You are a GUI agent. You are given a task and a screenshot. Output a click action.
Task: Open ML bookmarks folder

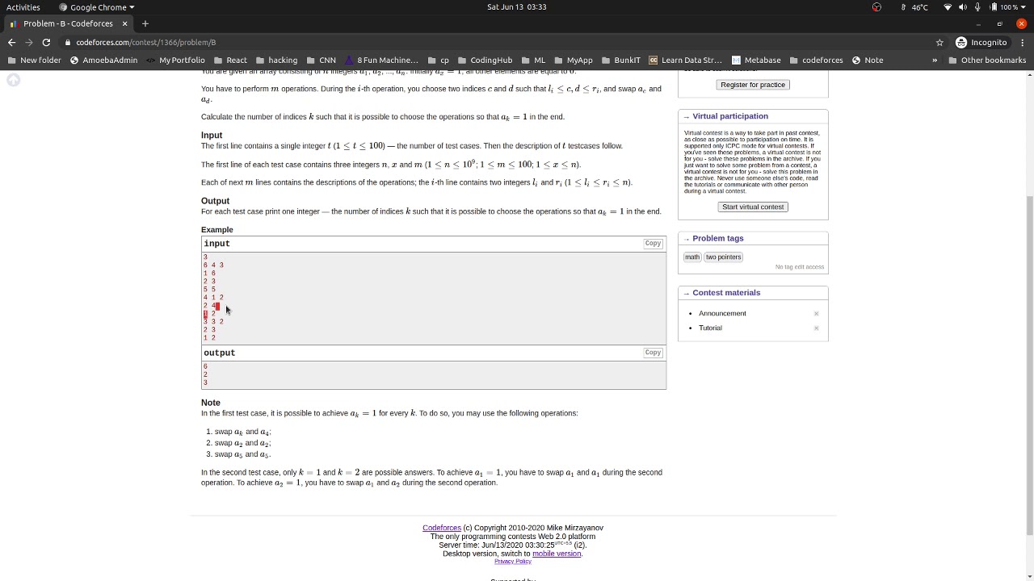[x=533, y=60]
